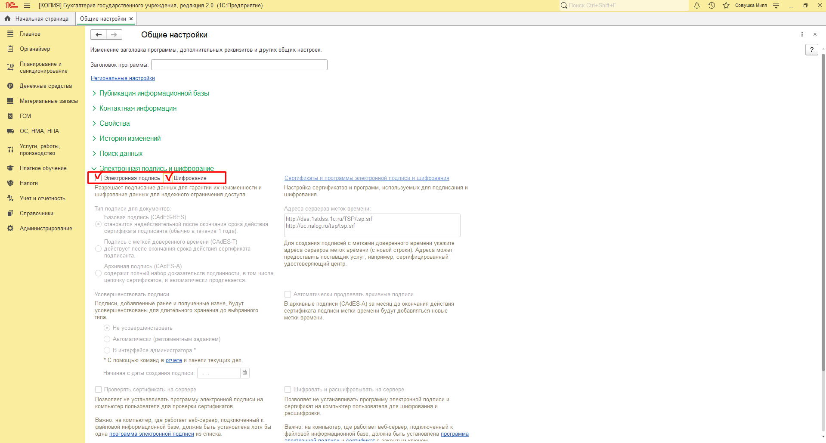Click the user name Совушка Миля
Viewport: 826px width, 443px height.
751,6
